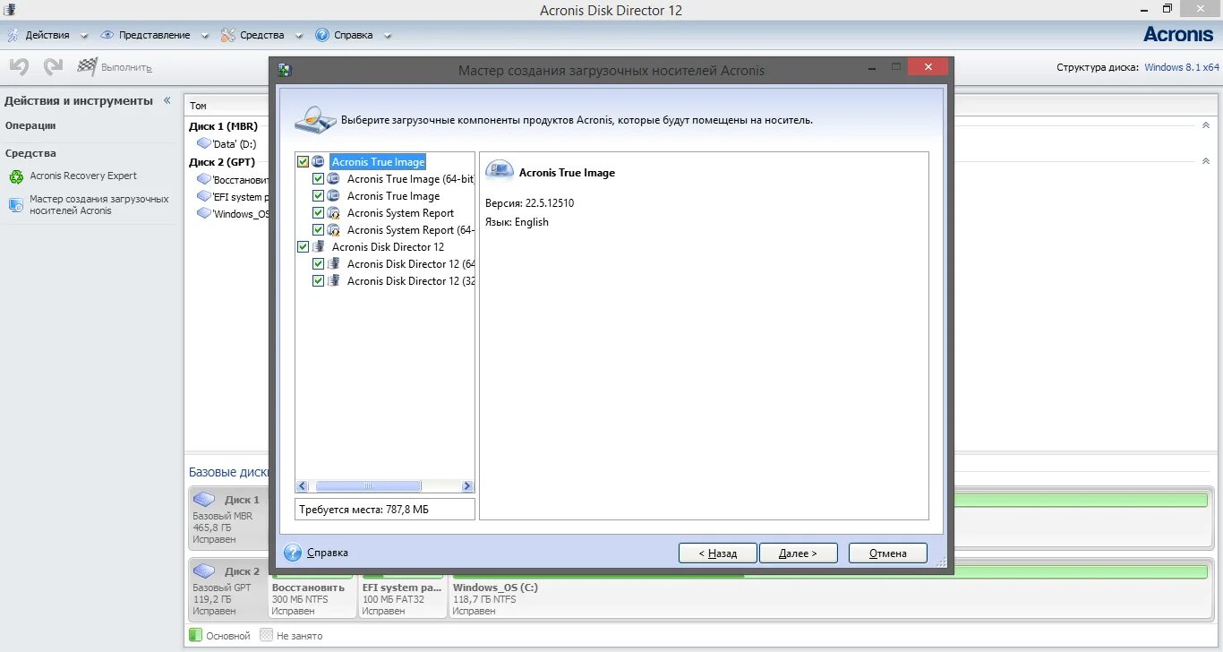1223x652 pixels.
Task: Click the blue help question mark icon in wizard
Action: pyautogui.click(x=293, y=553)
